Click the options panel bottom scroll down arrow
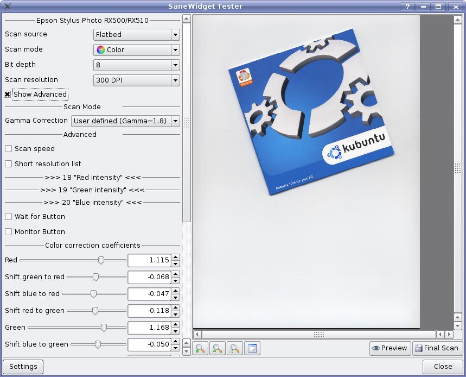The width and height of the screenshot is (466, 377). click(x=186, y=351)
